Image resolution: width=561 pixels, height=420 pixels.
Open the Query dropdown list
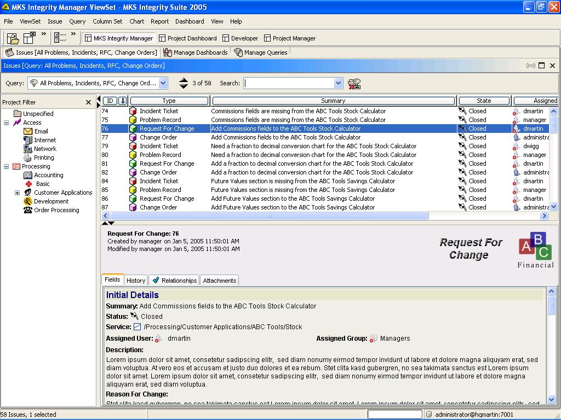(x=163, y=83)
